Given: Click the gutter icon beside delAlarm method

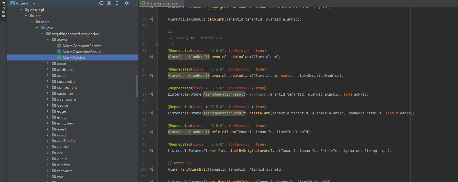Looking at the screenshot, I should (151, 19).
